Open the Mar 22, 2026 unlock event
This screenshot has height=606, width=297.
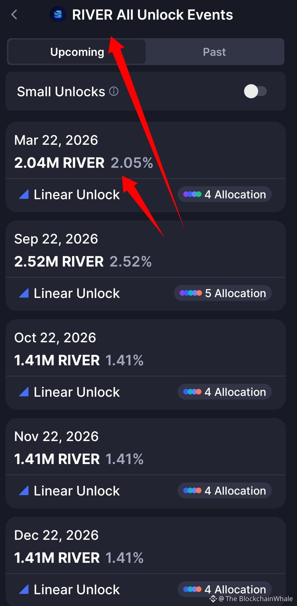click(146, 167)
